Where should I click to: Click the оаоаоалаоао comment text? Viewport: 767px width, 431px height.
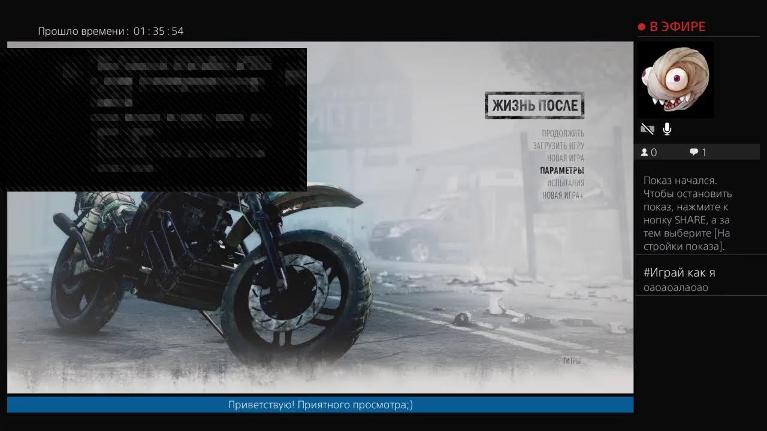pyautogui.click(x=675, y=287)
